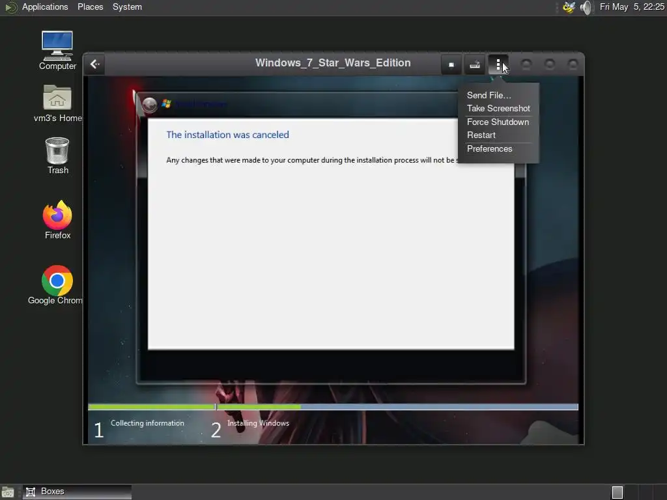
Task: Choose Take Screenshot menu entry
Action: pyautogui.click(x=498, y=109)
